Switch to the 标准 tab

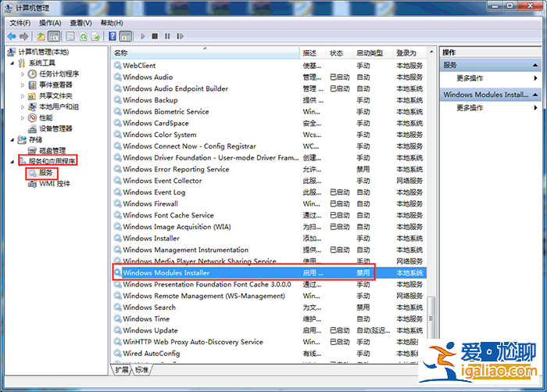point(141,369)
